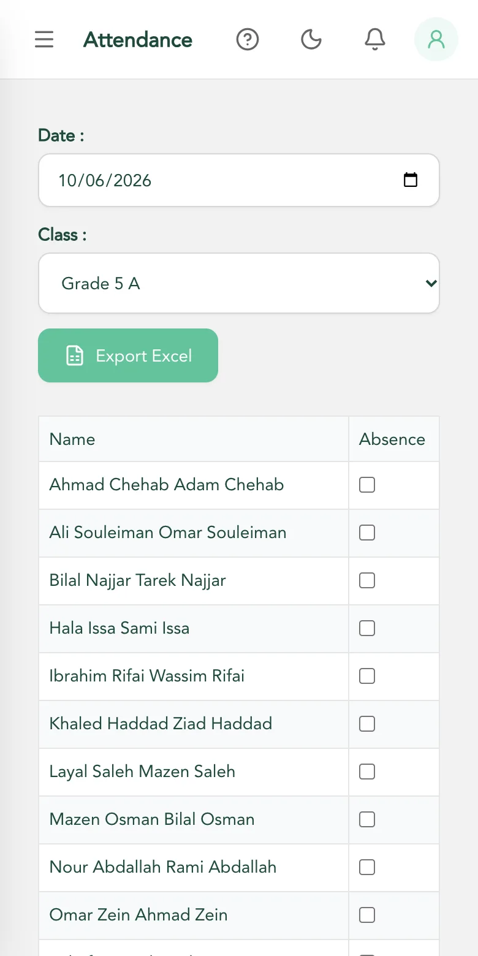Check absence for Hala Issa Sami Issa
This screenshot has width=478, height=956.
tap(367, 628)
